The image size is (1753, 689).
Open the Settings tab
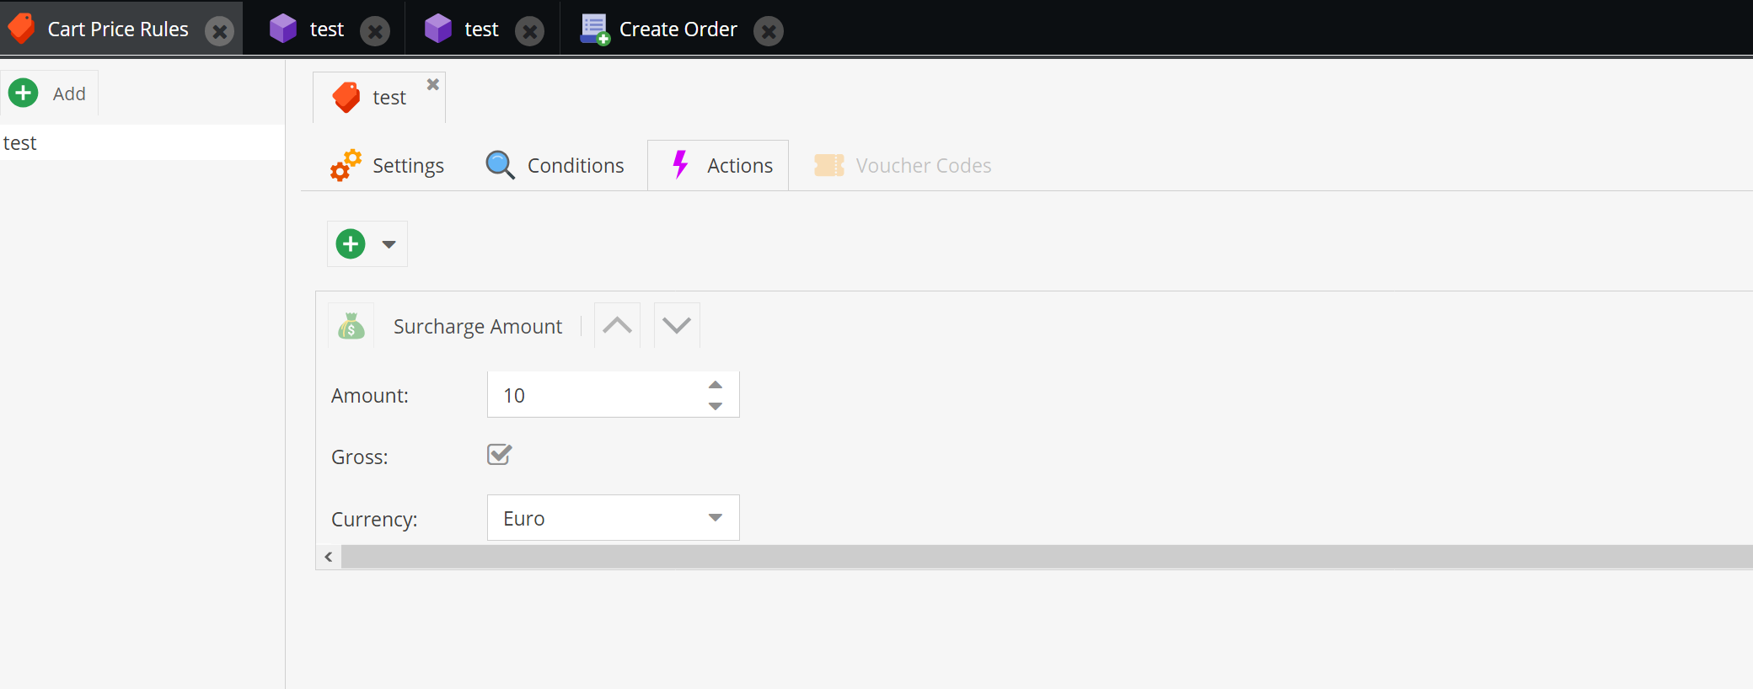(x=388, y=165)
